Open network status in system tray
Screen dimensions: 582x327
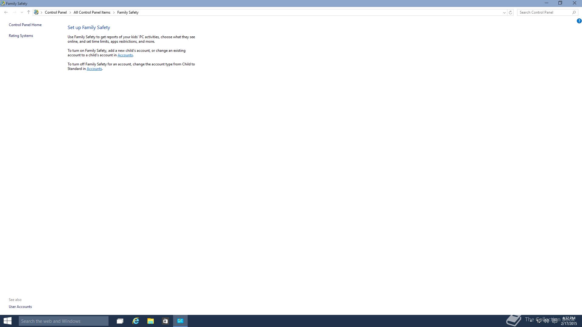[x=539, y=321]
